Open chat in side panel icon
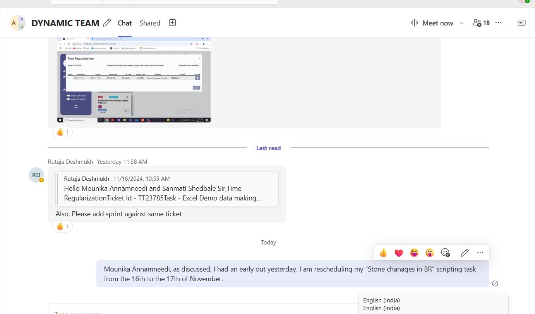The image size is (535, 314). pos(522,23)
